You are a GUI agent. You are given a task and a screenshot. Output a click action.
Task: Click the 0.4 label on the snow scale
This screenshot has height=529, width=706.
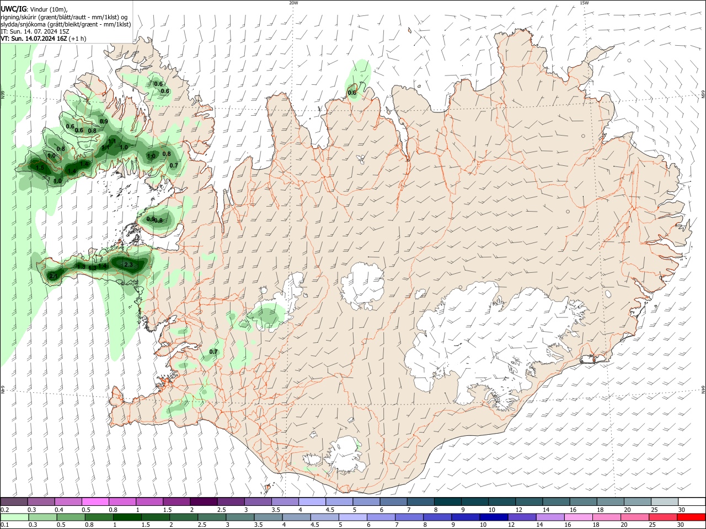pyautogui.click(x=59, y=510)
